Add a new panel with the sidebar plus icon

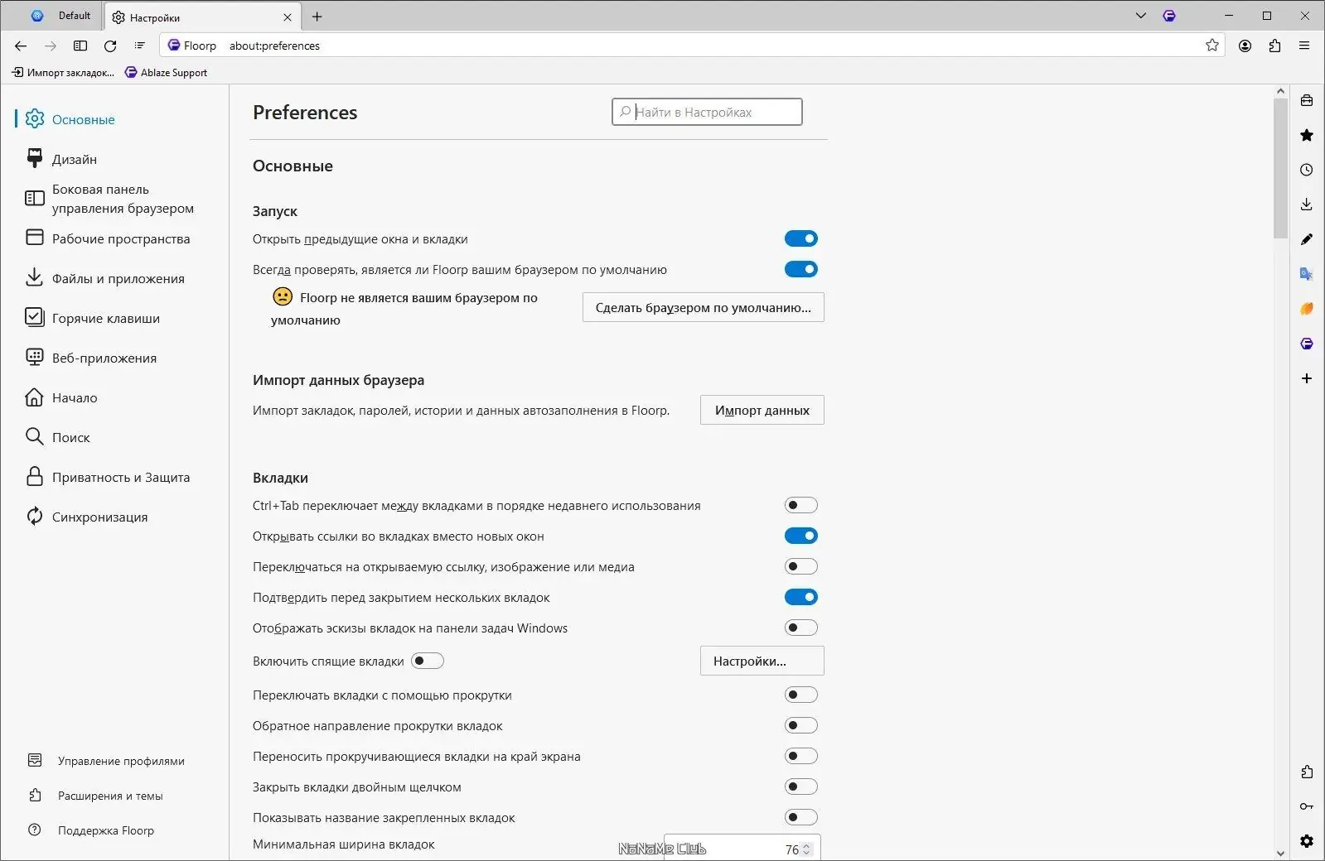(1307, 378)
